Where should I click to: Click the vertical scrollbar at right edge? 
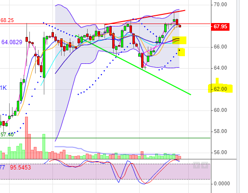click(238, 96)
